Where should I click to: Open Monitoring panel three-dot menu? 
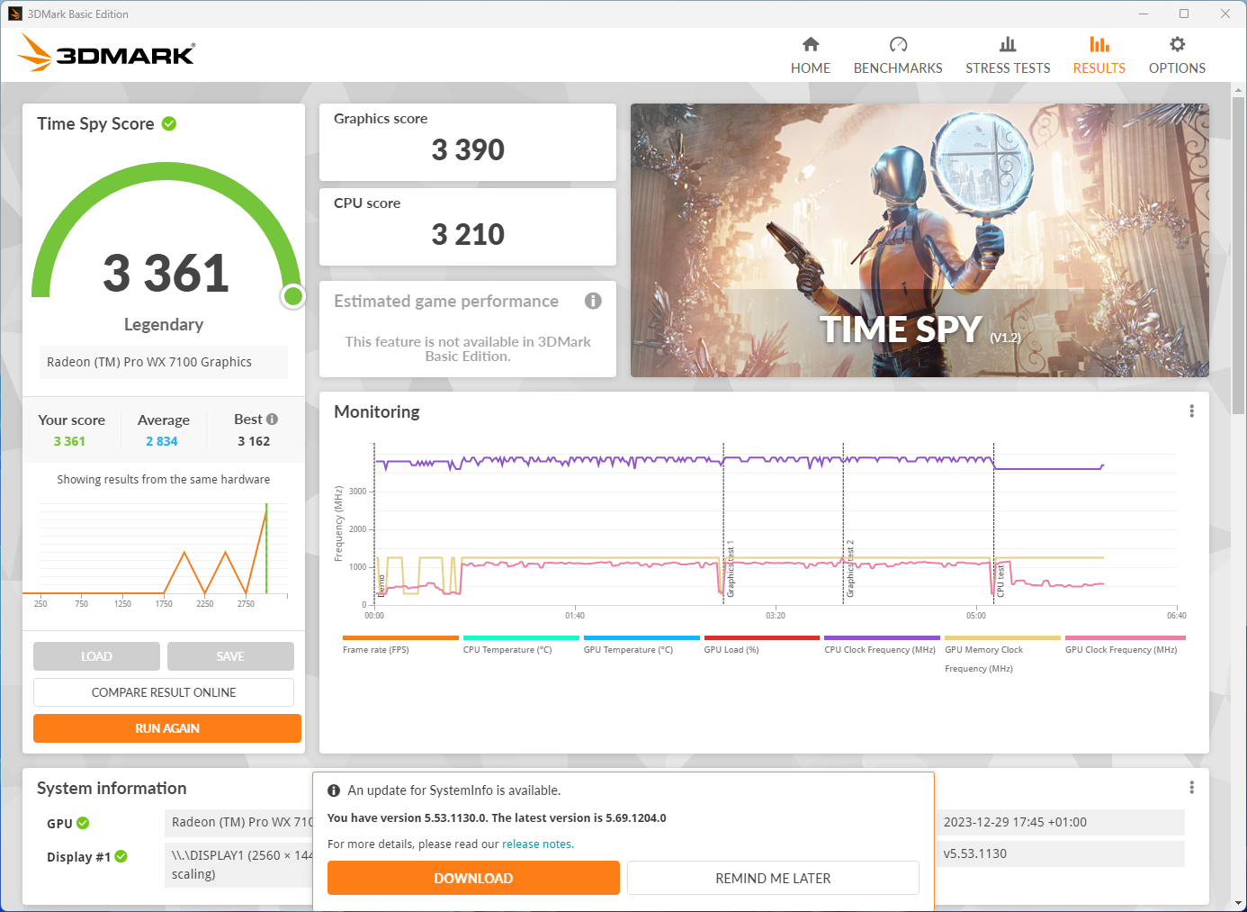tap(1191, 411)
